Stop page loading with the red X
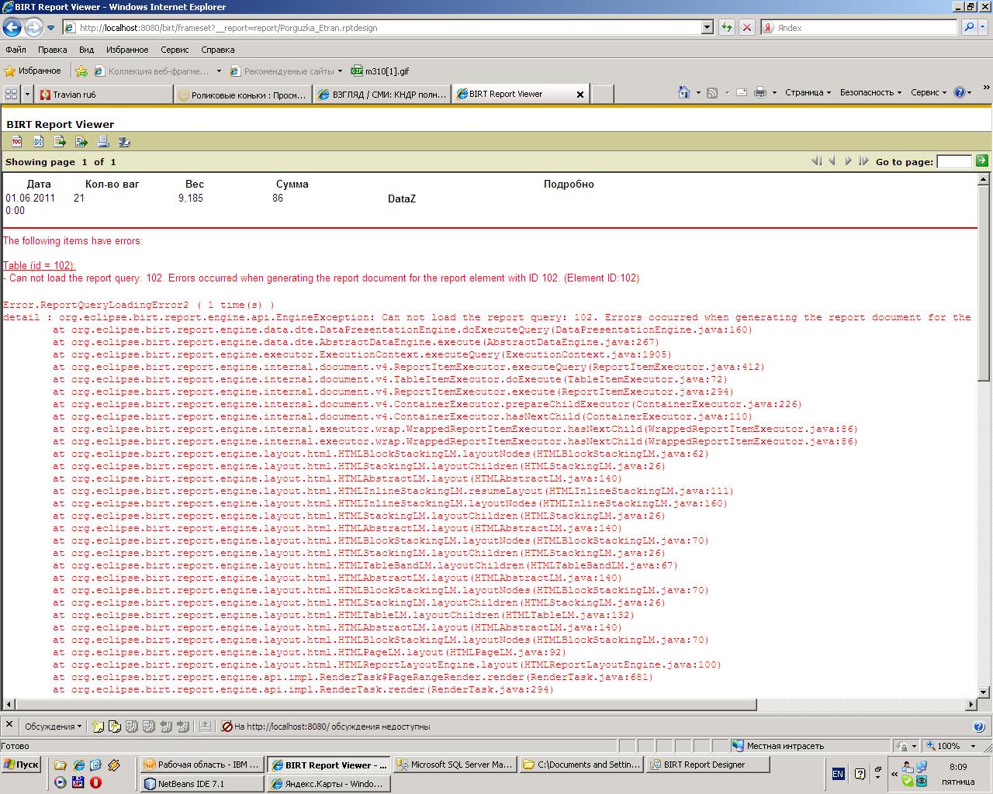The width and height of the screenshot is (993, 794). (x=746, y=27)
